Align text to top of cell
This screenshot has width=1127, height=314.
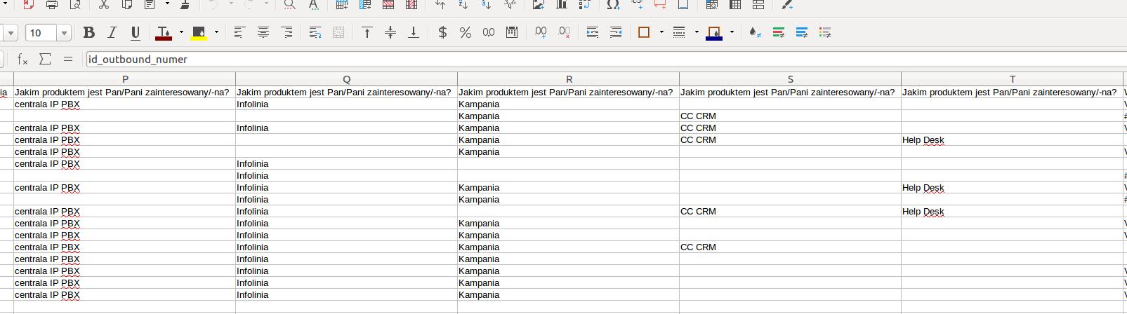point(367,32)
